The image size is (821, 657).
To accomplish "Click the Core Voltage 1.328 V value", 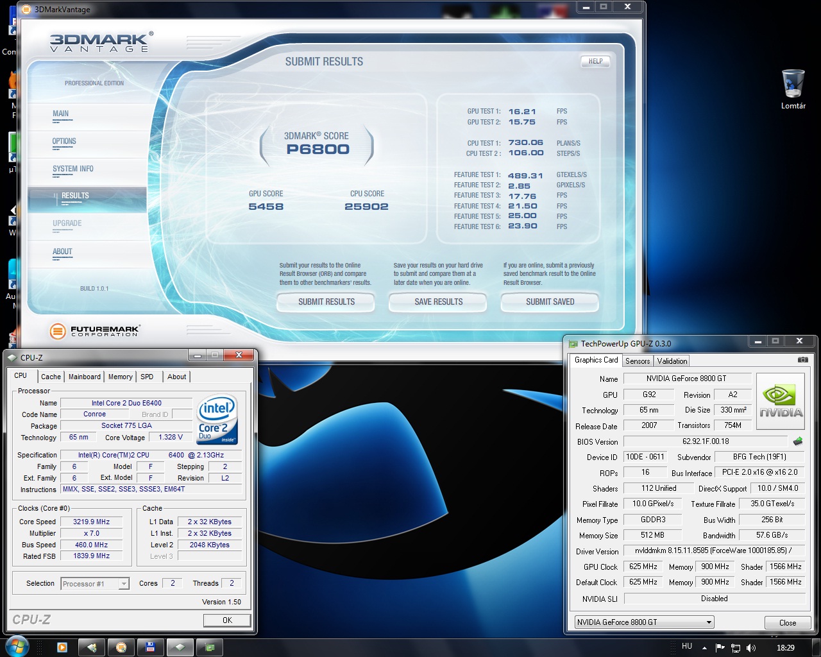I will coord(171,437).
